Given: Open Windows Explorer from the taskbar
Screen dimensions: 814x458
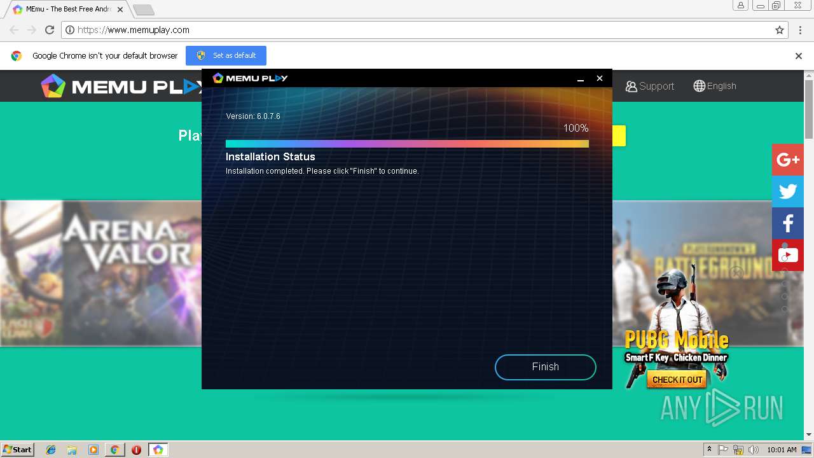Looking at the screenshot, I should tap(72, 450).
